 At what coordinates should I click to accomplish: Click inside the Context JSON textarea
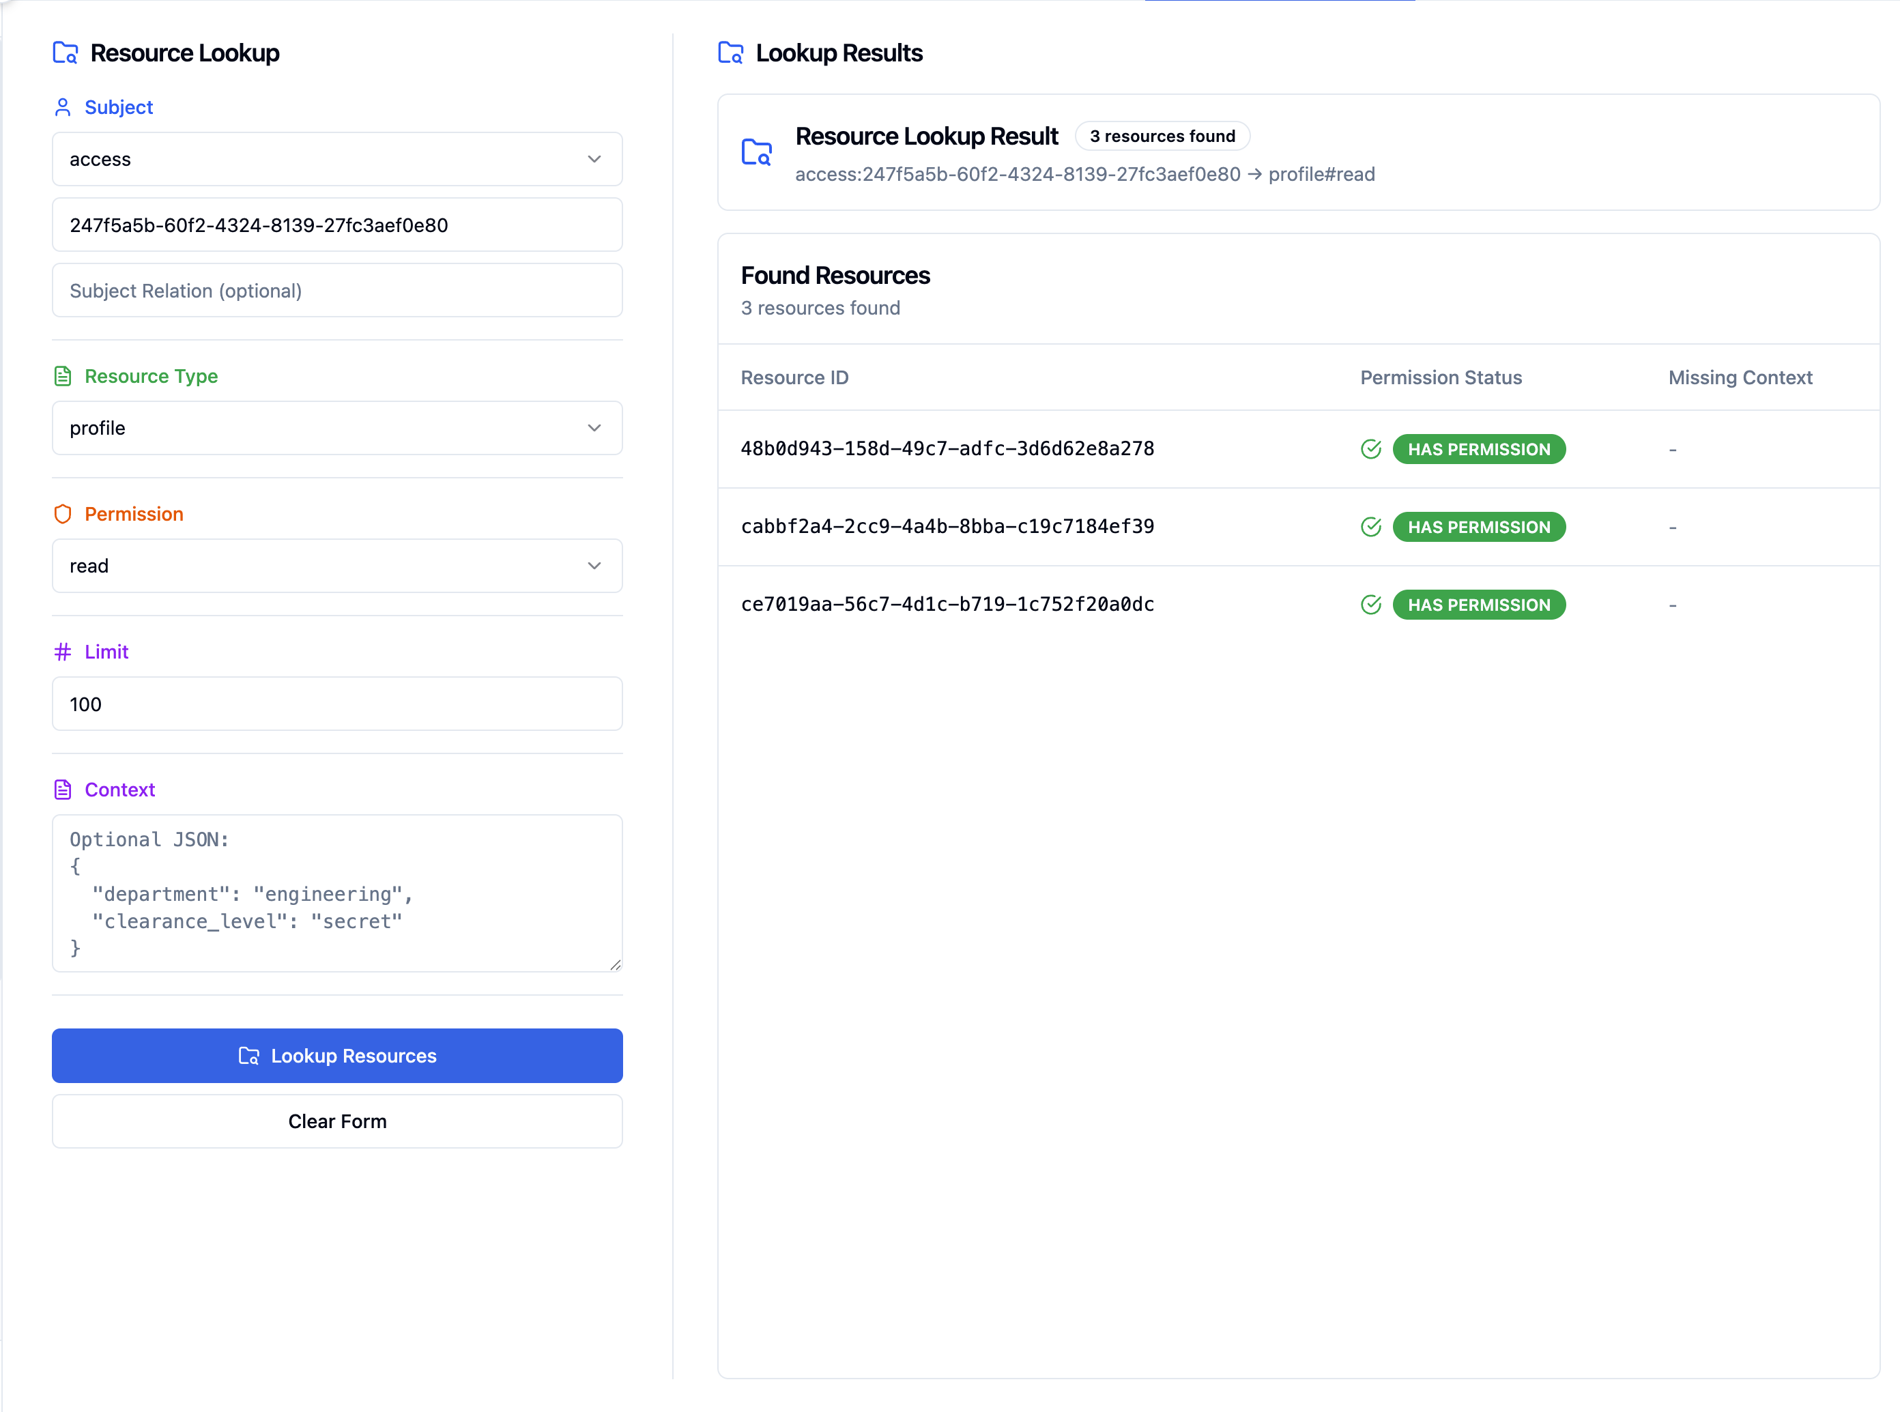336,893
